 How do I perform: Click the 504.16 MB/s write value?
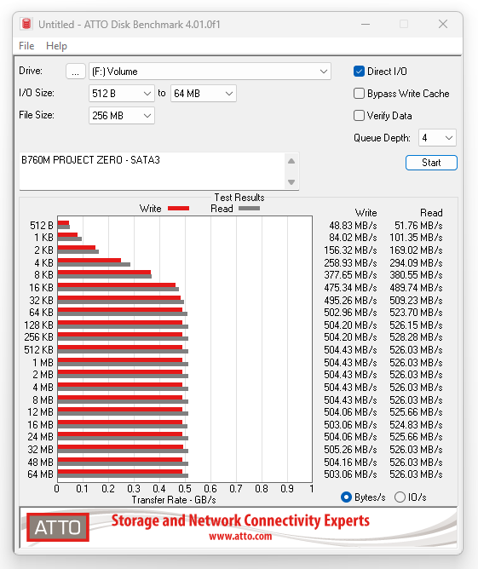tap(350, 462)
